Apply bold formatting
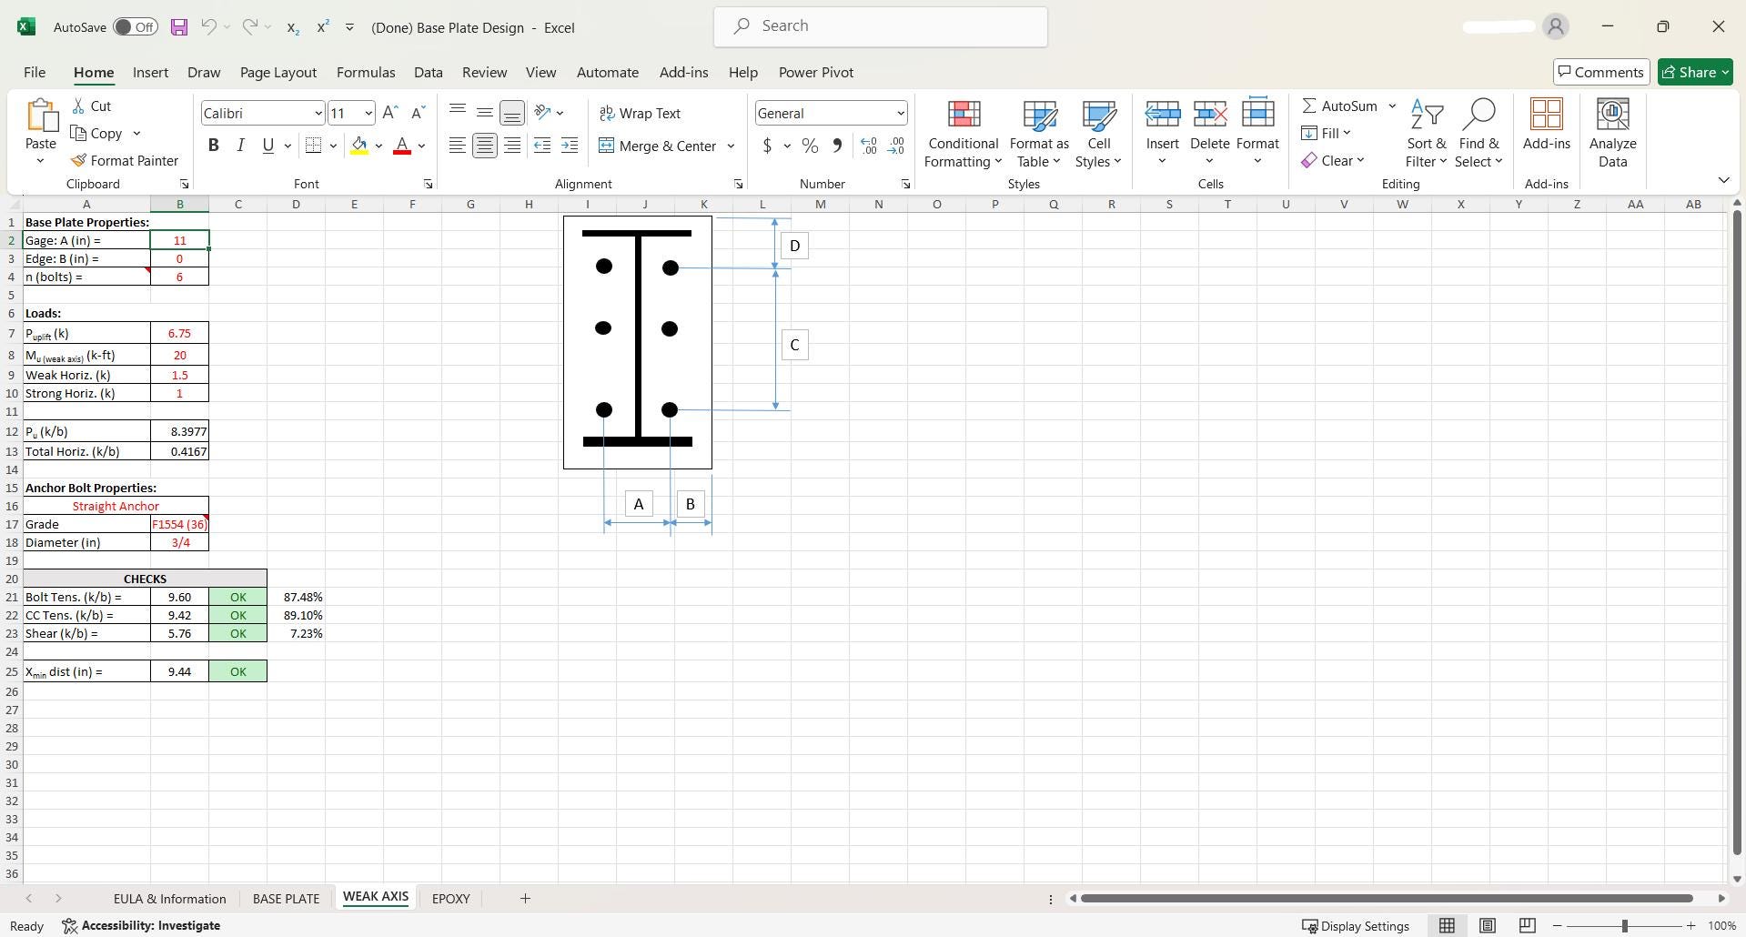 (x=213, y=145)
